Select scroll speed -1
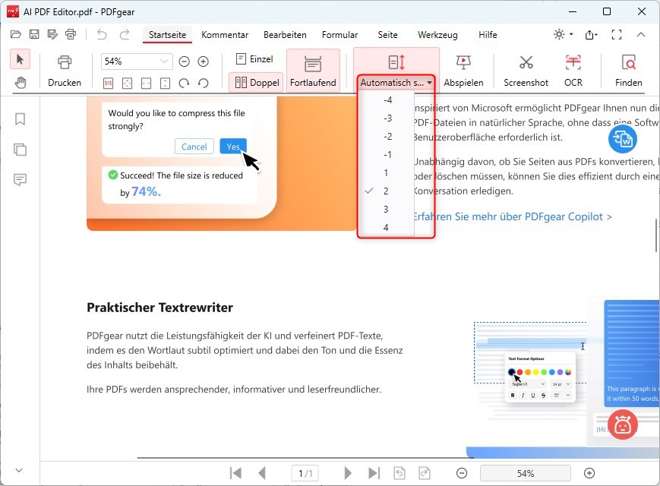This screenshot has height=486, width=660. (387, 154)
